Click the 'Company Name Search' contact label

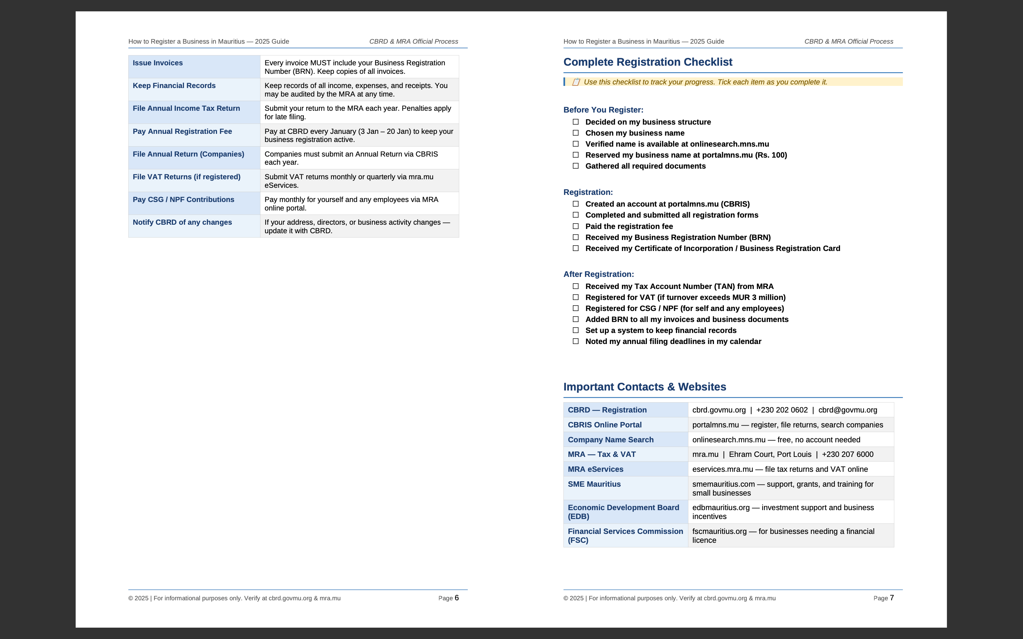point(610,440)
